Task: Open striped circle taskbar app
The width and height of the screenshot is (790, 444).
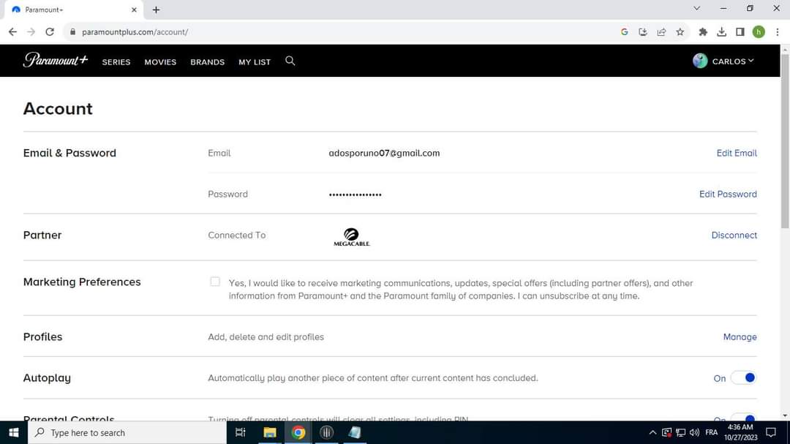Action: click(x=326, y=432)
